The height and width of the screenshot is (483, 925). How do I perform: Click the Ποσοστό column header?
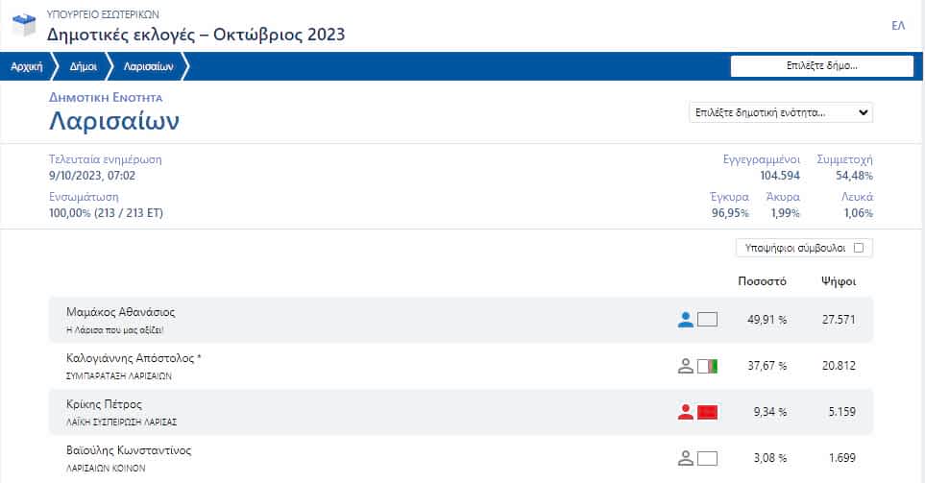(x=762, y=281)
